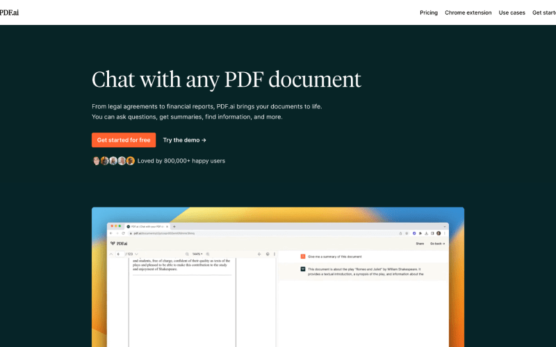The image size is (556, 347).
Task: Click the first user avatar
Action: (96, 161)
